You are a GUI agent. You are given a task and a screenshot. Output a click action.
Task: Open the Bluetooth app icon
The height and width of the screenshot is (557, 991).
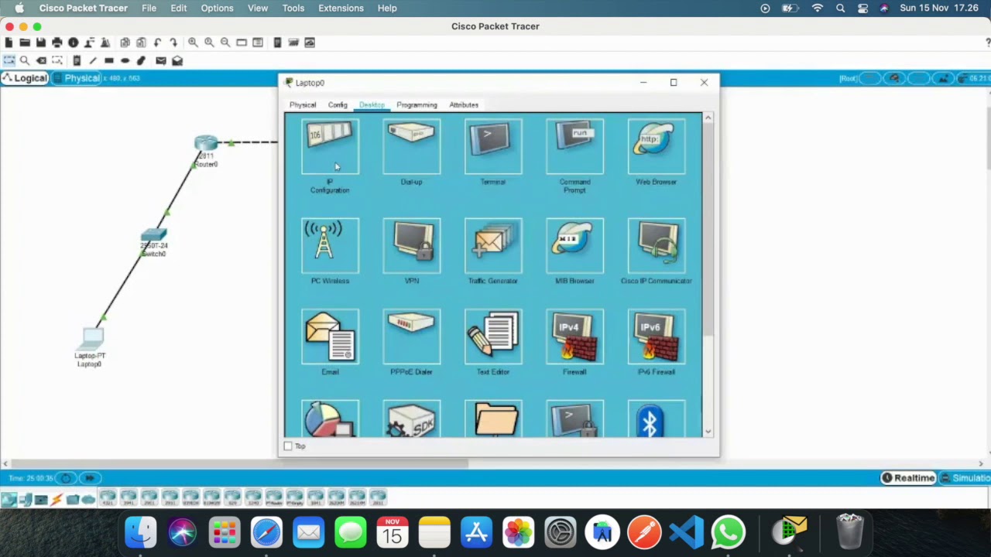[656, 419]
